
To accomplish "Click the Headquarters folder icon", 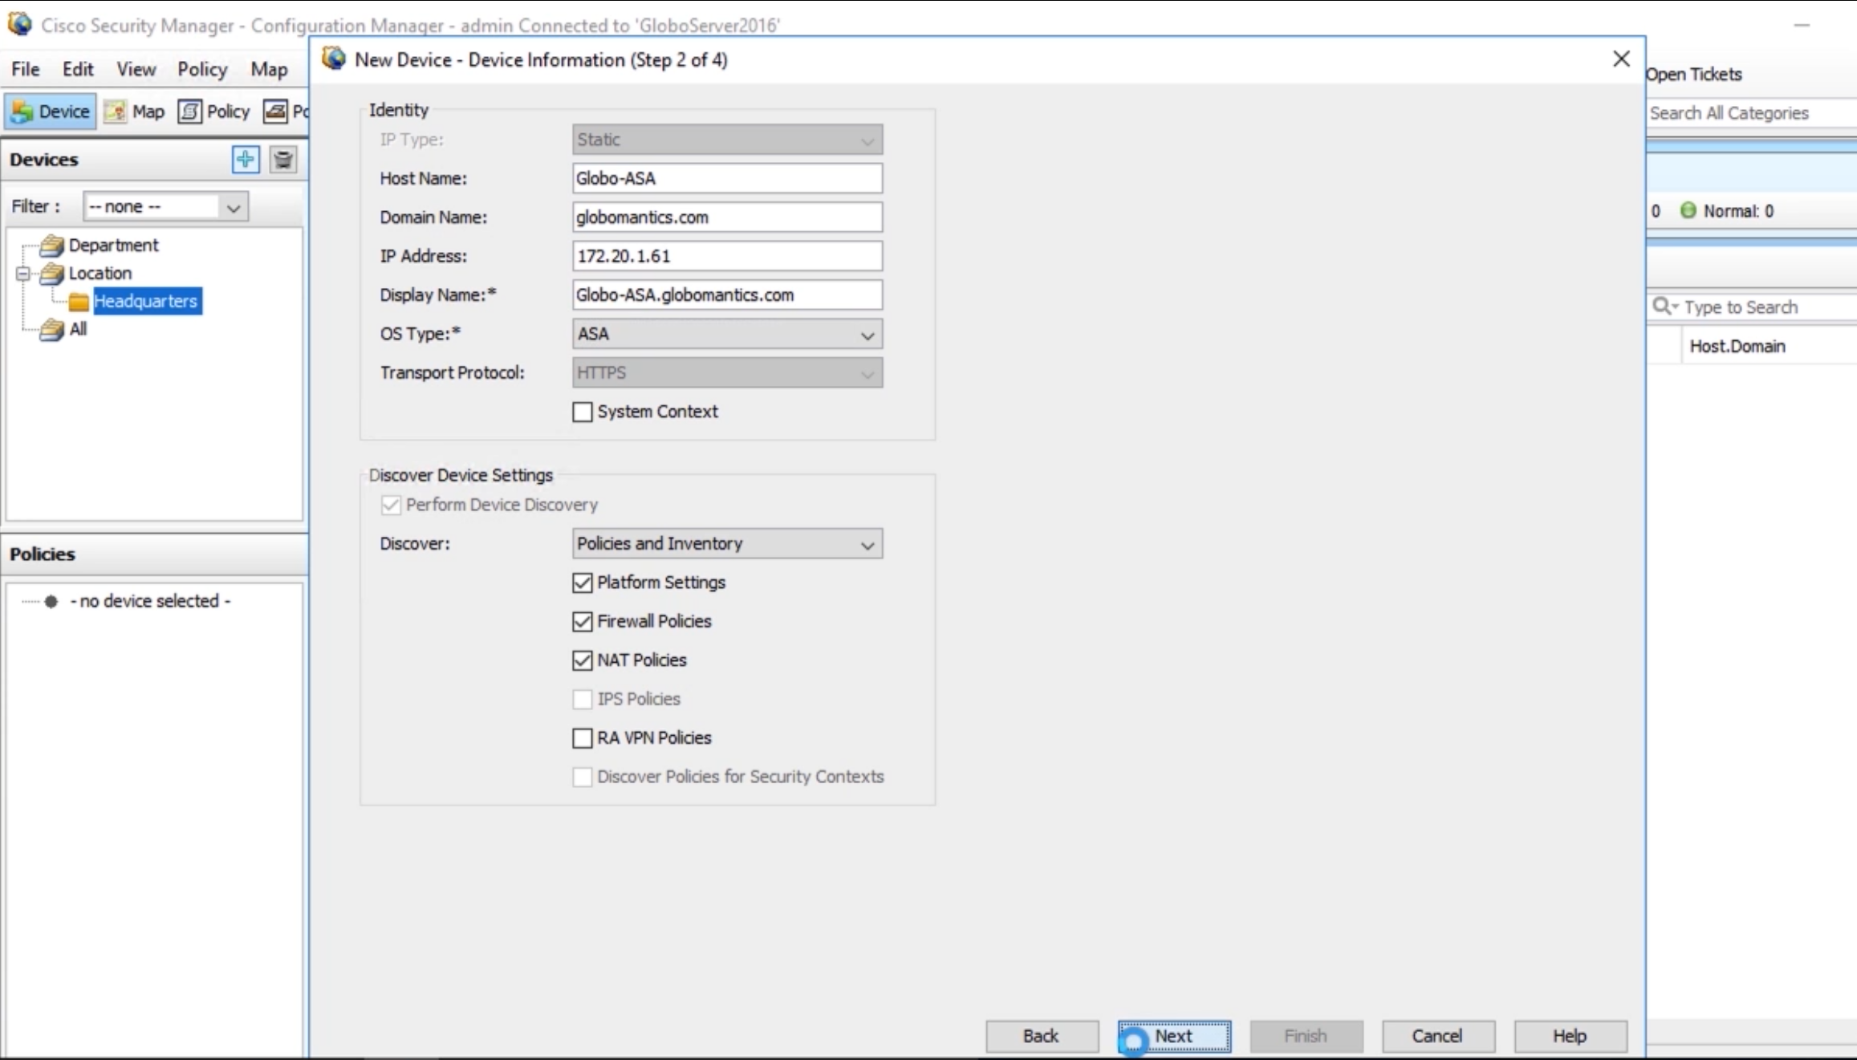I will (x=79, y=302).
